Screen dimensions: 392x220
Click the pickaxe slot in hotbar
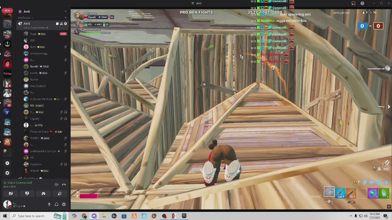pyautogui.click(x=329, y=192)
